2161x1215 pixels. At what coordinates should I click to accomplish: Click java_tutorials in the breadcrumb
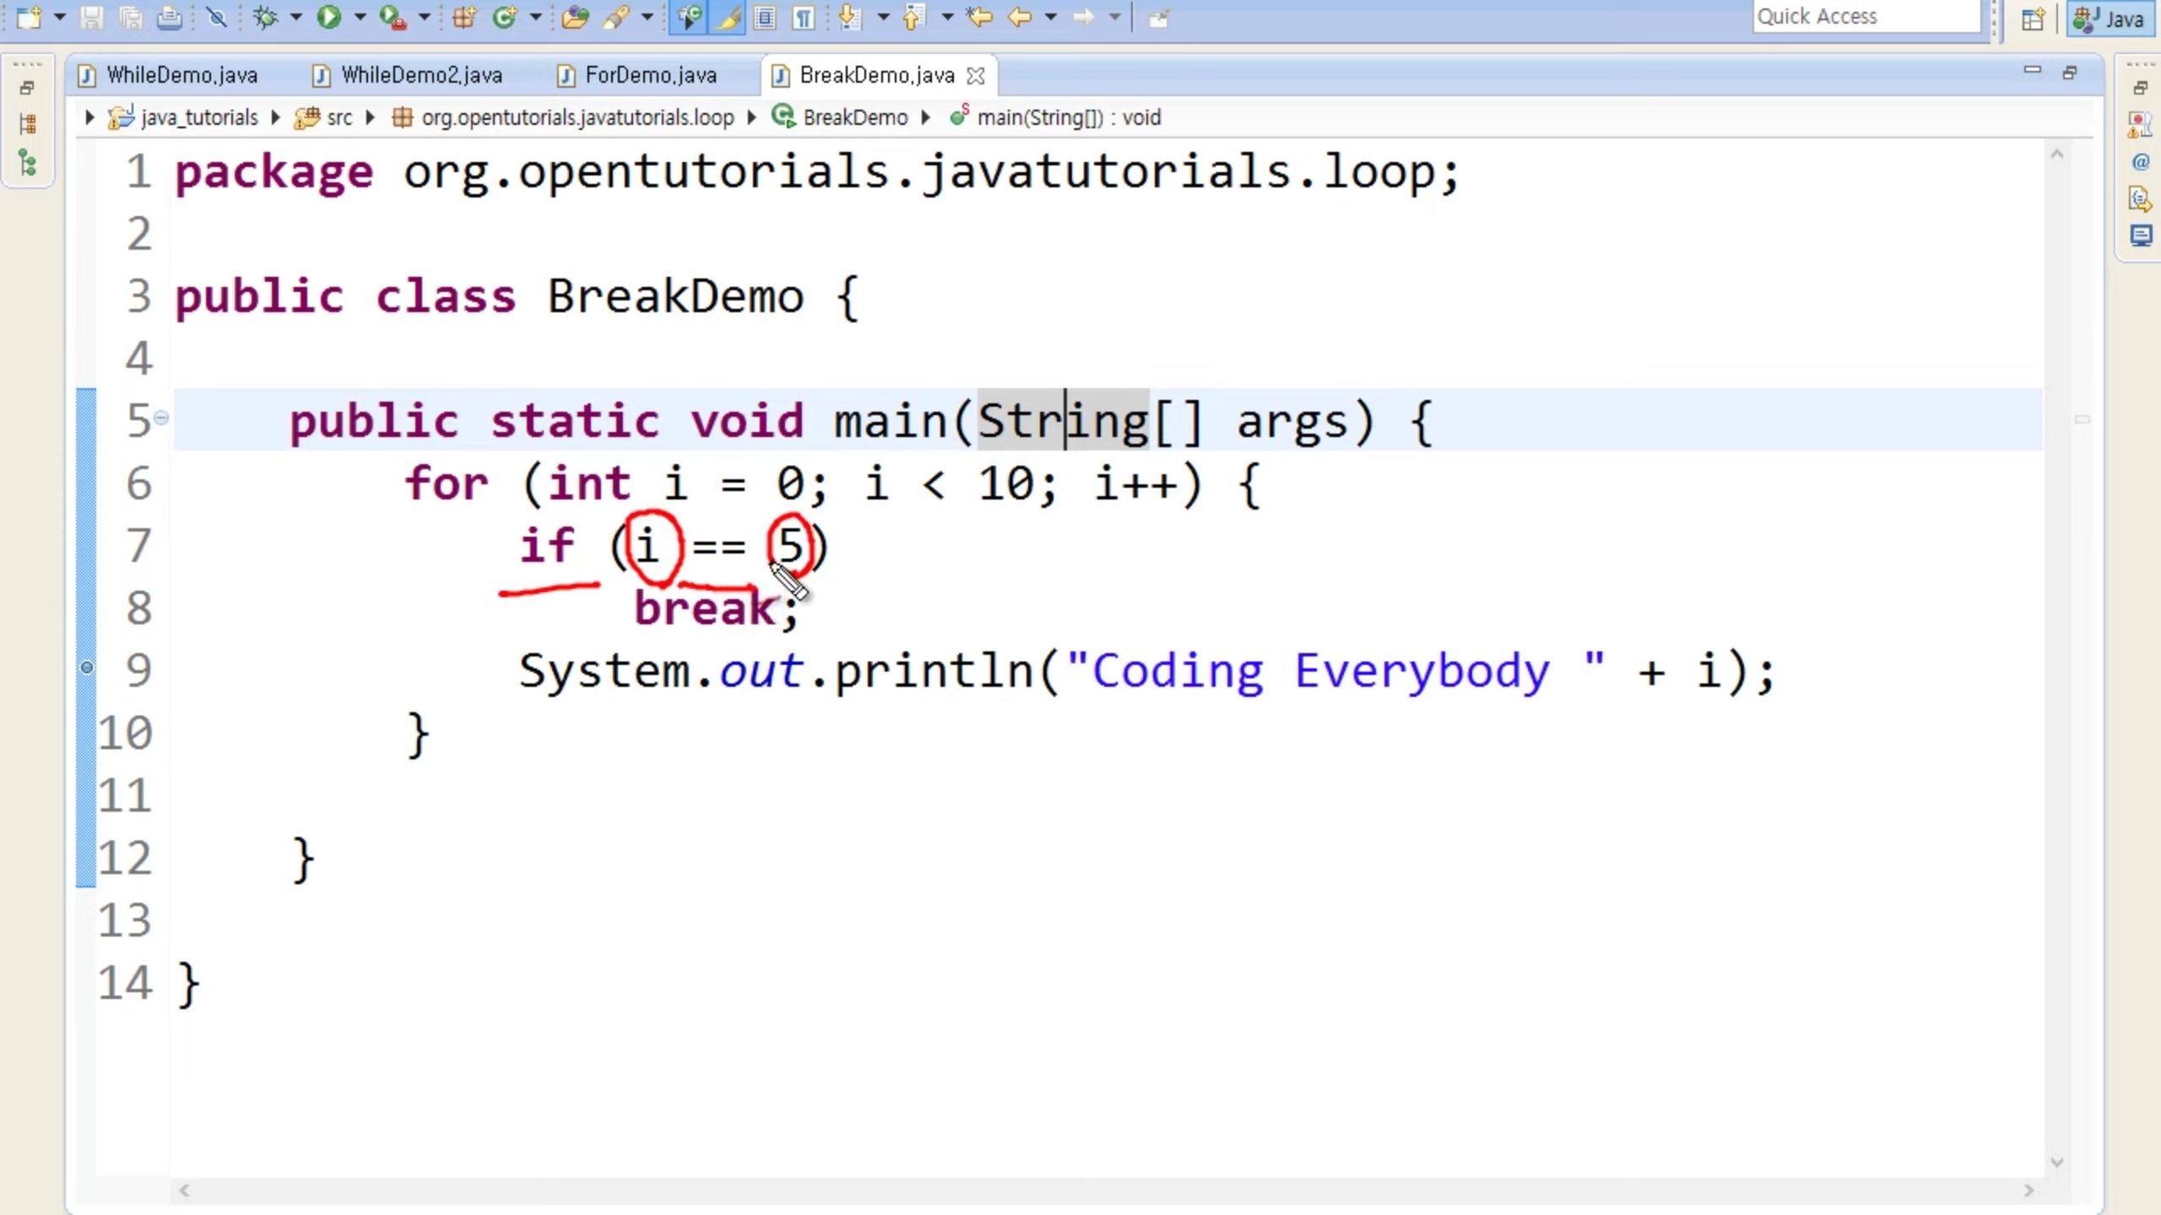[199, 117]
